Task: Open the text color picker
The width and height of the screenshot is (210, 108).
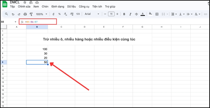Action: tap(143, 14)
